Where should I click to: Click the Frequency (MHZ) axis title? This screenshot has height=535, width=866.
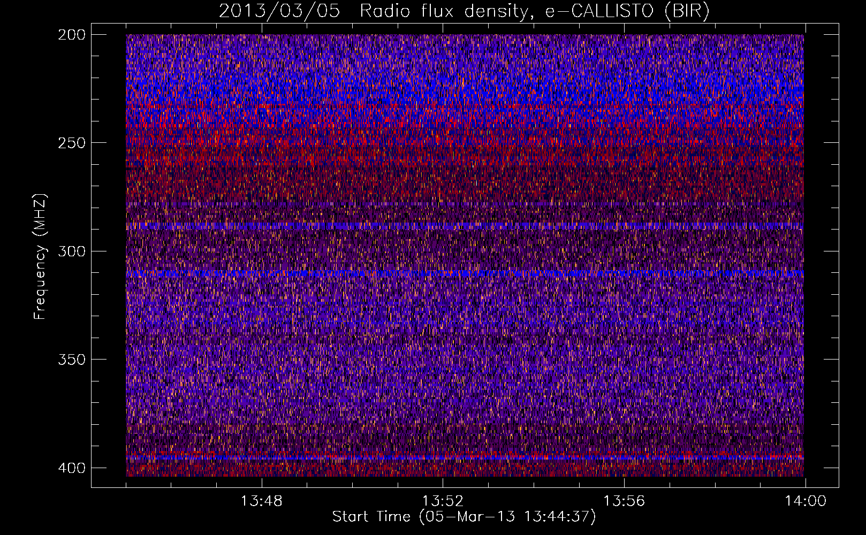tap(41, 256)
